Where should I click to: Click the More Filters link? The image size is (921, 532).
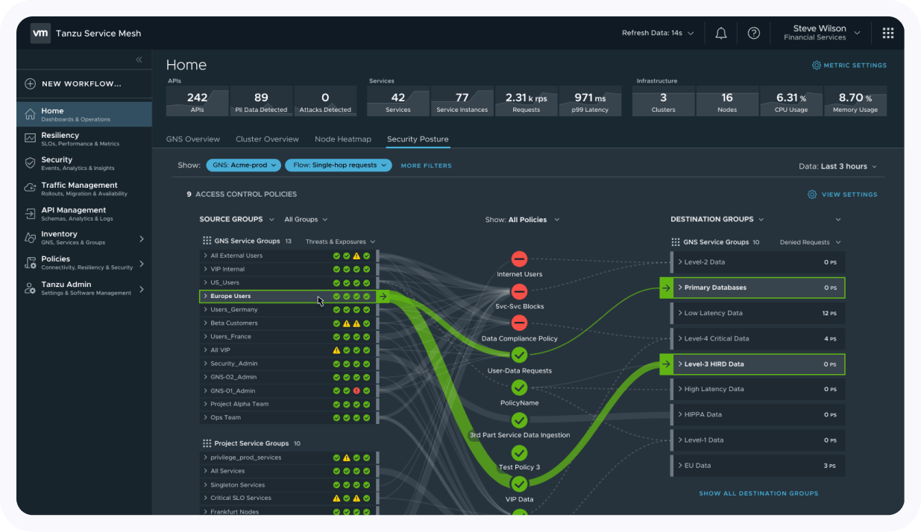(426, 165)
